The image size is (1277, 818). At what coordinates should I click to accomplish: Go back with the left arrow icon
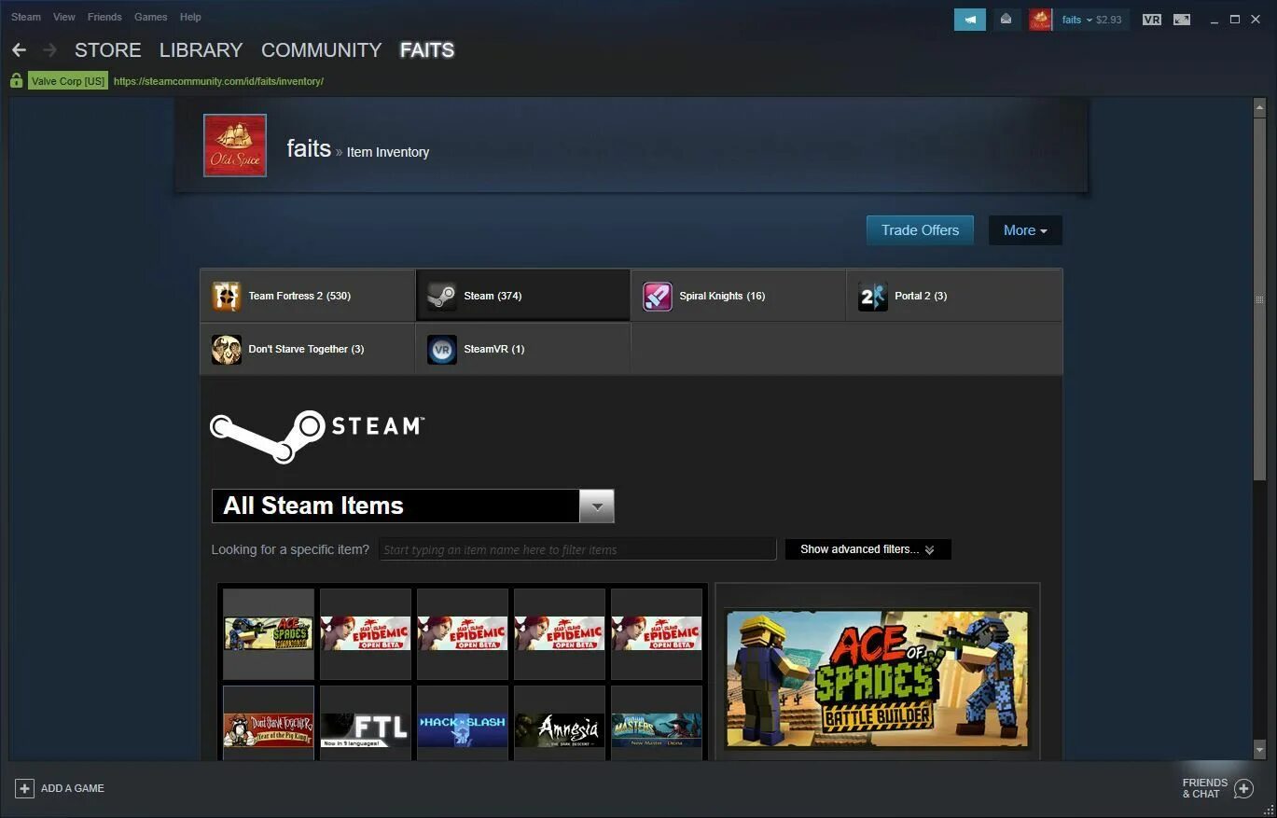(x=19, y=50)
